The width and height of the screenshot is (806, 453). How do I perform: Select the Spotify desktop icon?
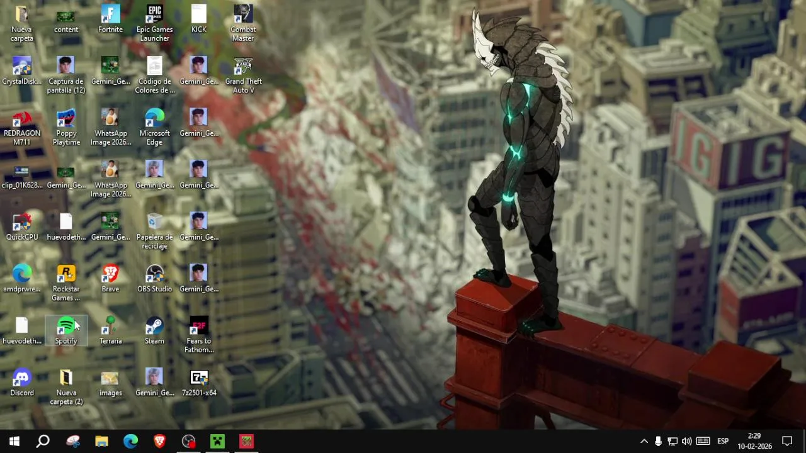66,330
